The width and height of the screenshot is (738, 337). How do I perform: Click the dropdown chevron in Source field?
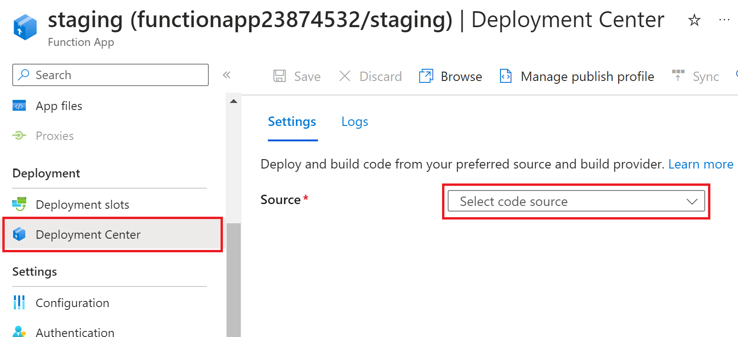[692, 202]
